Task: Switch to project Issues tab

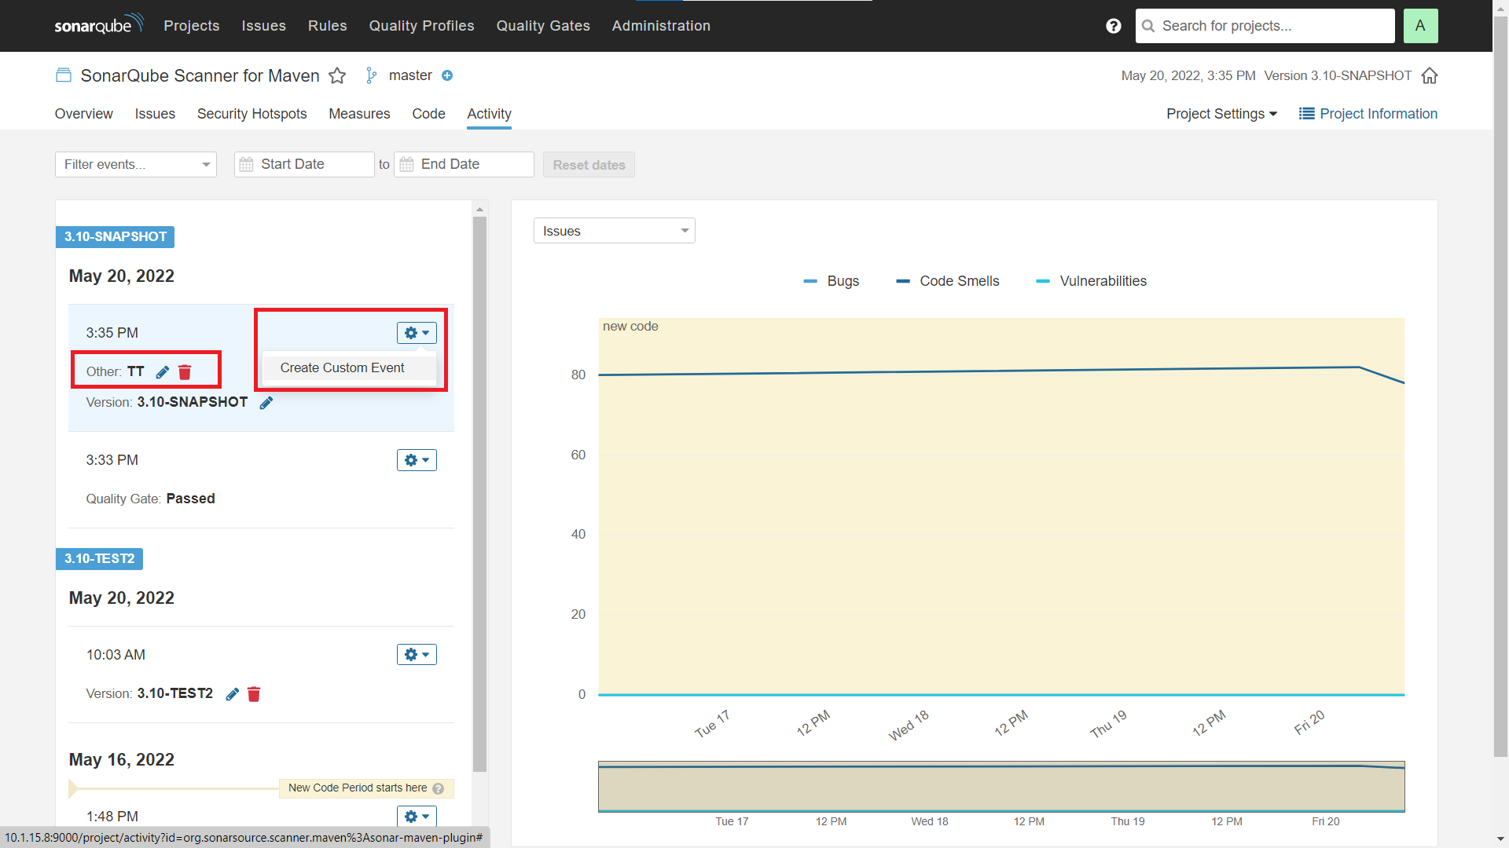Action: pyautogui.click(x=155, y=114)
